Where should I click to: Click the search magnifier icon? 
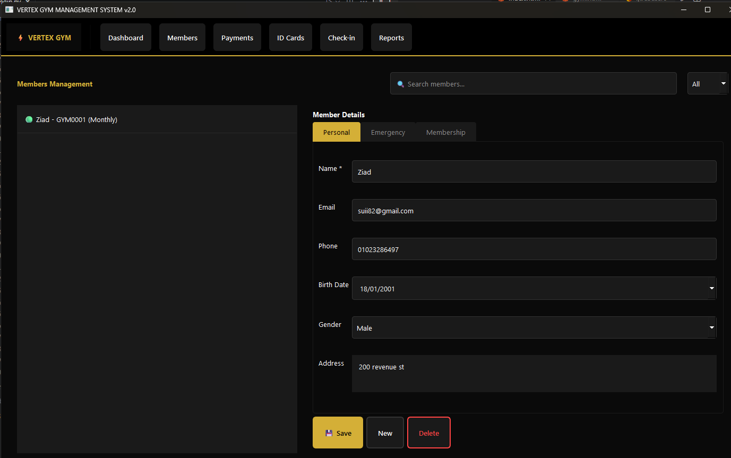pyautogui.click(x=401, y=84)
